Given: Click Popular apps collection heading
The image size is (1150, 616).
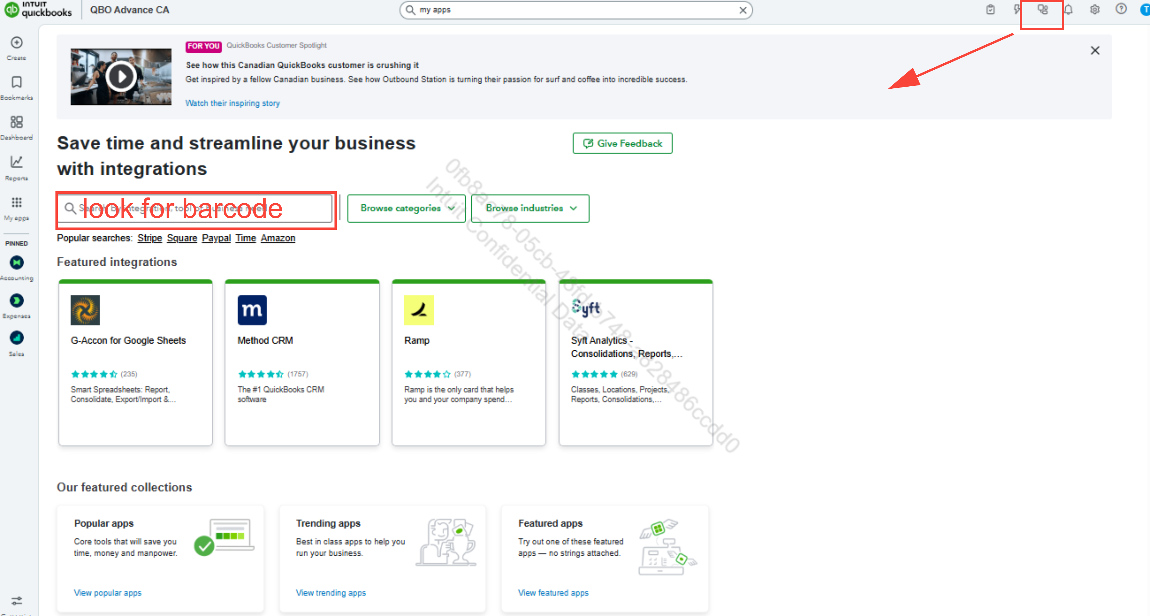Looking at the screenshot, I should (x=104, y=523).
